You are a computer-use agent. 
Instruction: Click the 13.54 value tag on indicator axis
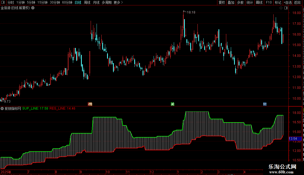click(295, 139)
